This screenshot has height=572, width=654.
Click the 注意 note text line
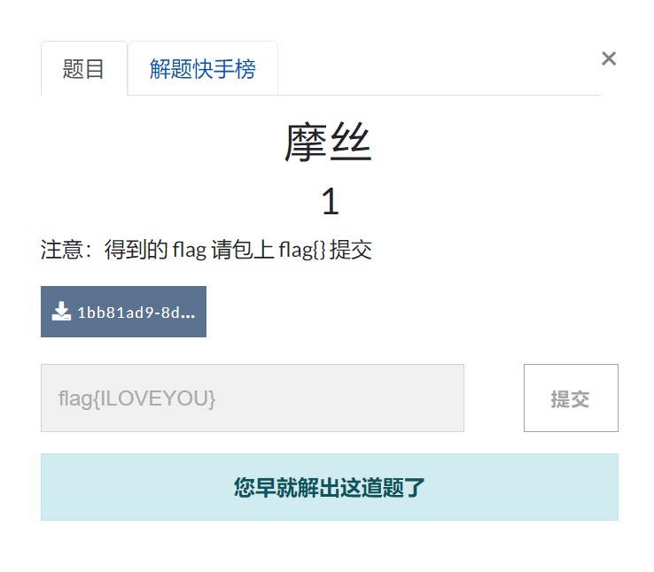tap(206, 250)
